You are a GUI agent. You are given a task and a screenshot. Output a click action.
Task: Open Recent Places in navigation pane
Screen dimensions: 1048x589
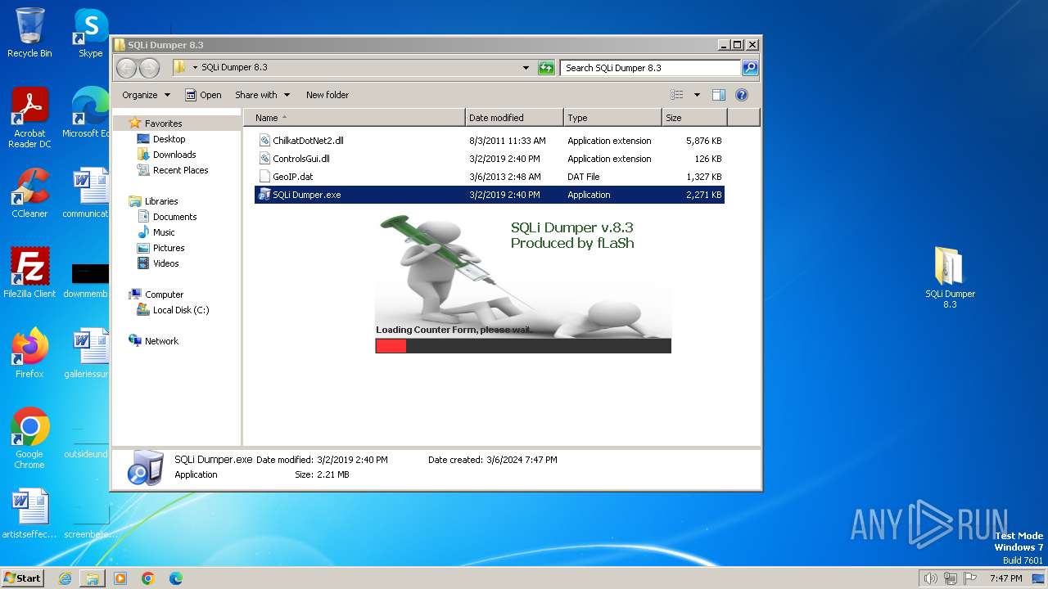click(x=180, y=170)
